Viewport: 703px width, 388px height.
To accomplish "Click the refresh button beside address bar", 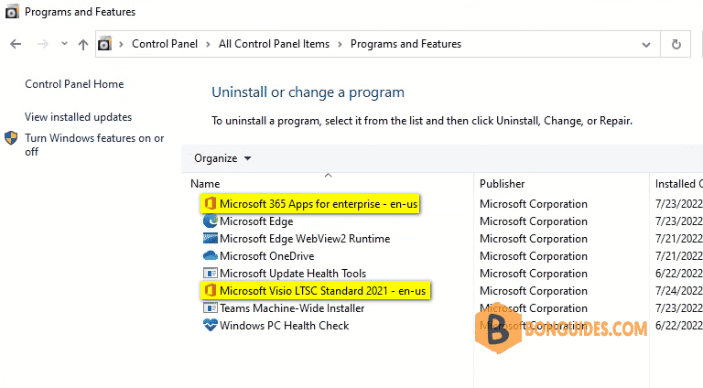I will click(676, 44).
